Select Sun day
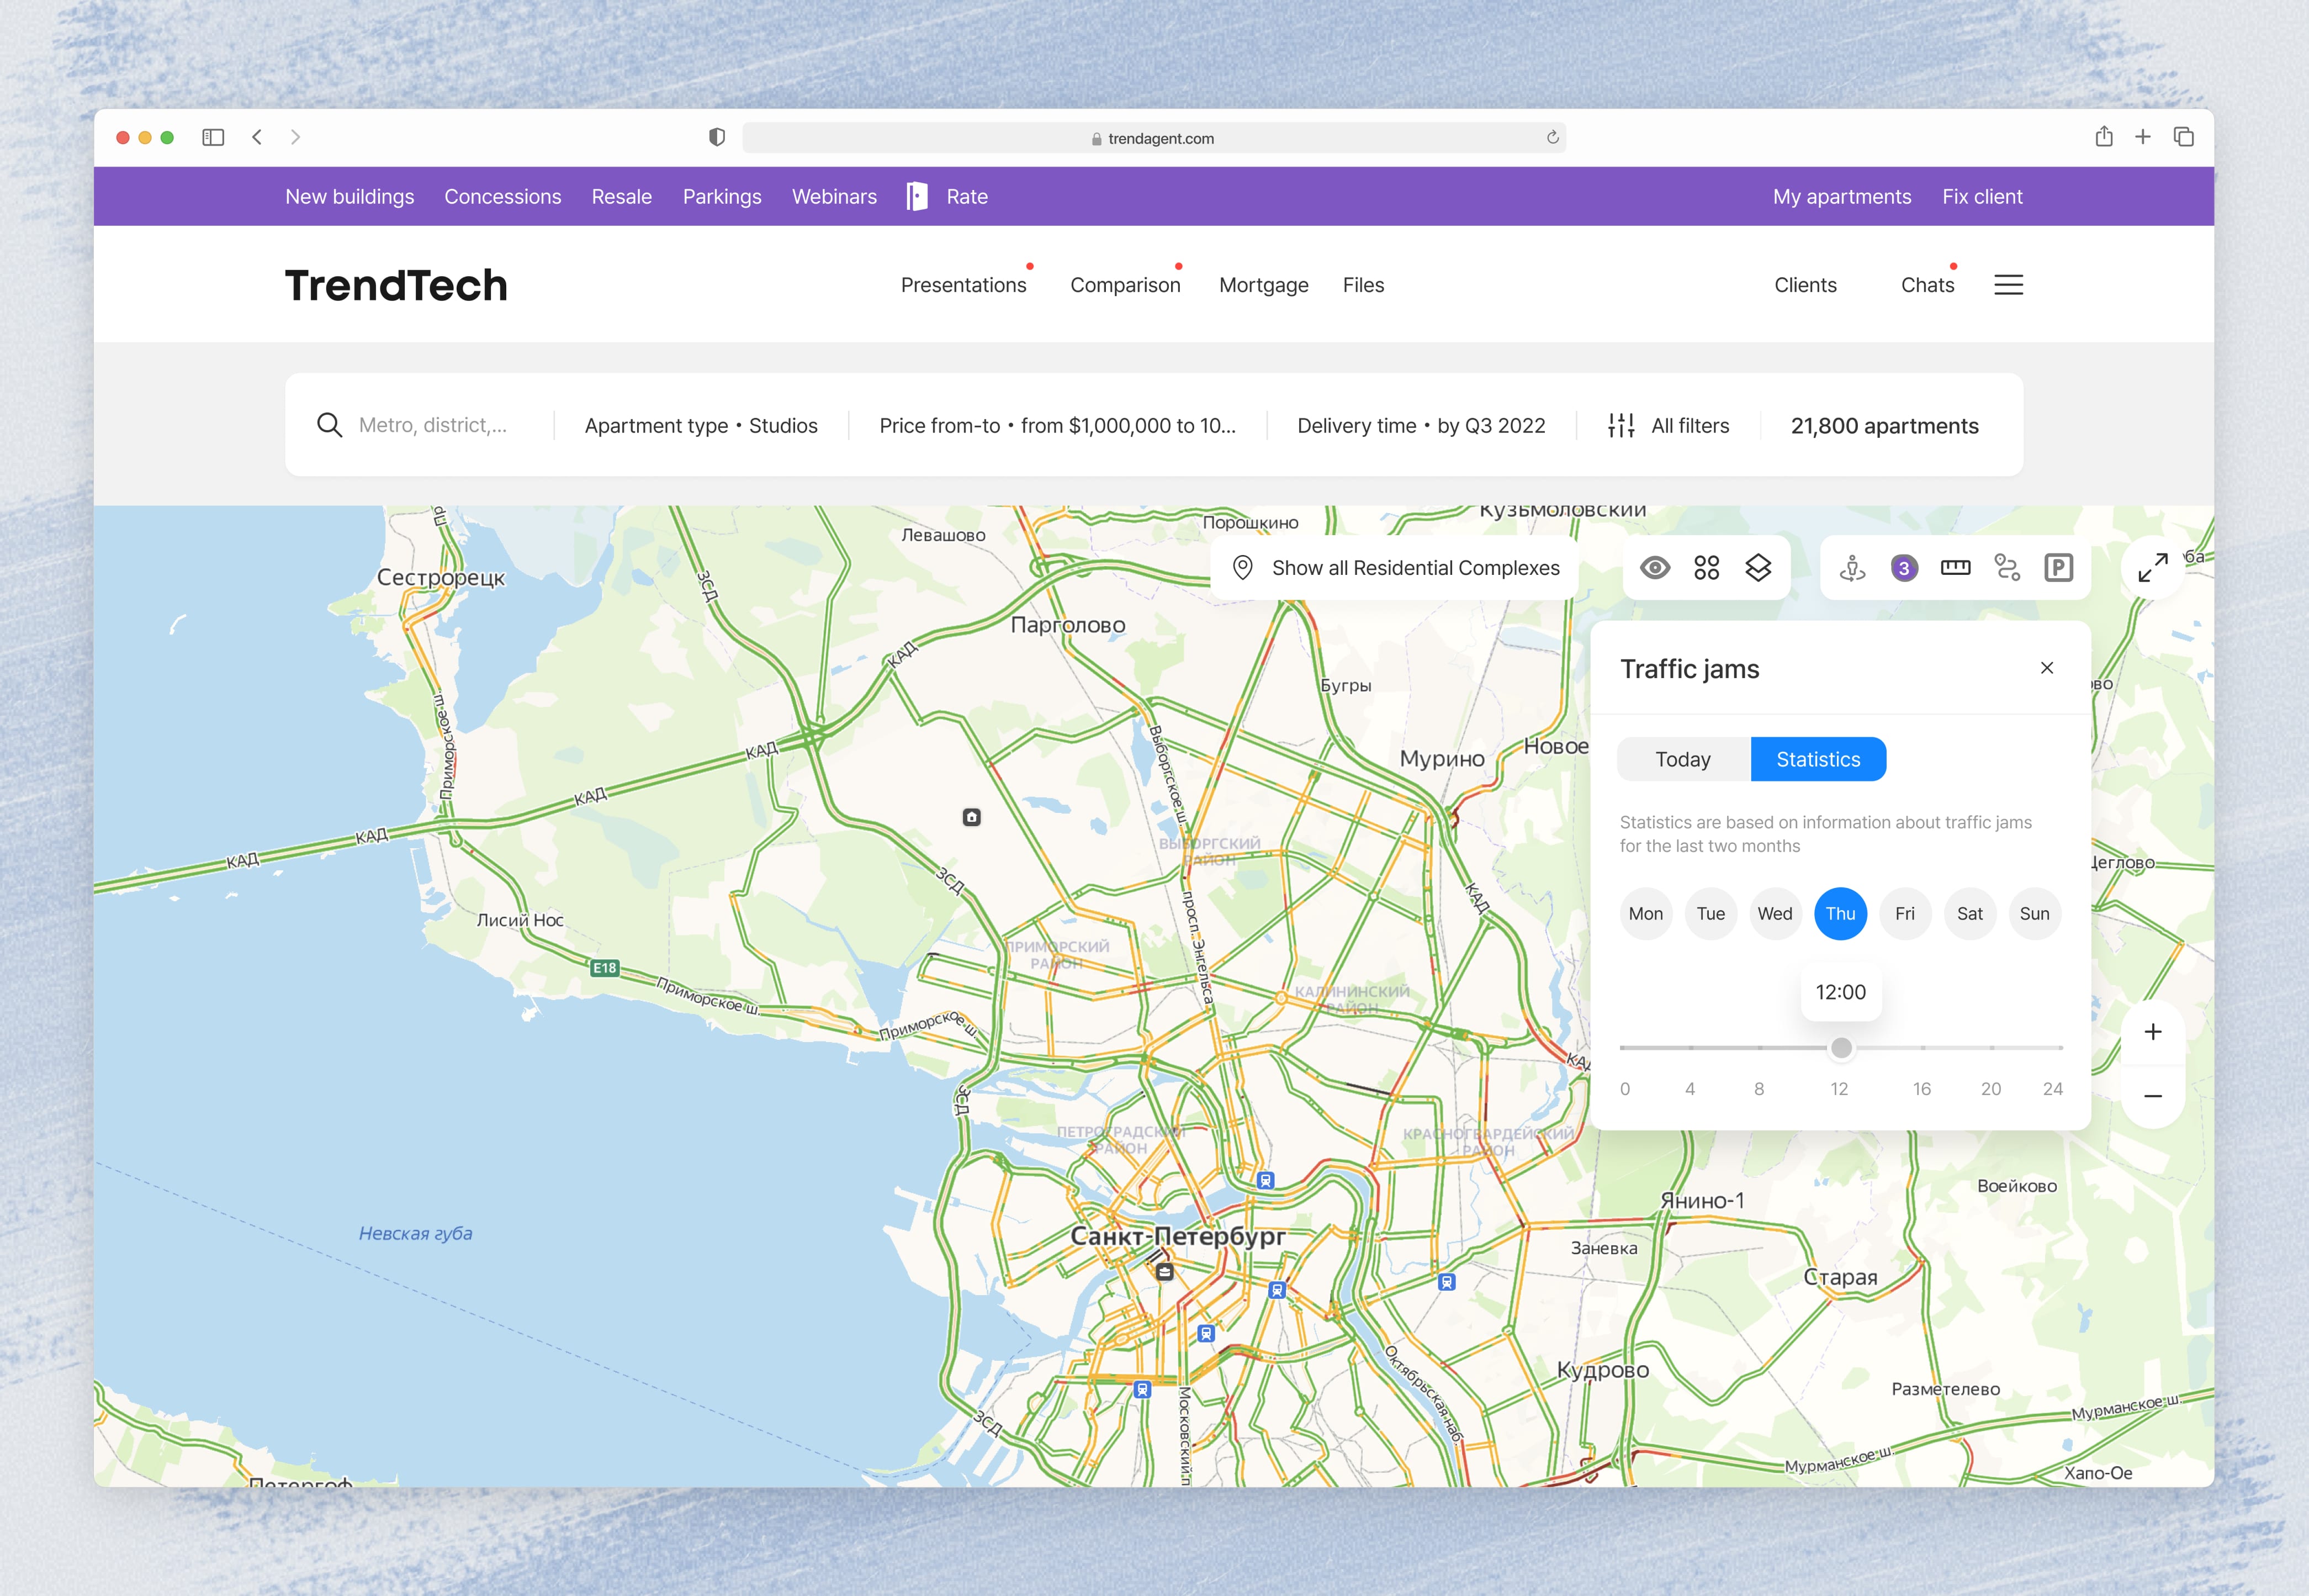 click(2034, 913)
